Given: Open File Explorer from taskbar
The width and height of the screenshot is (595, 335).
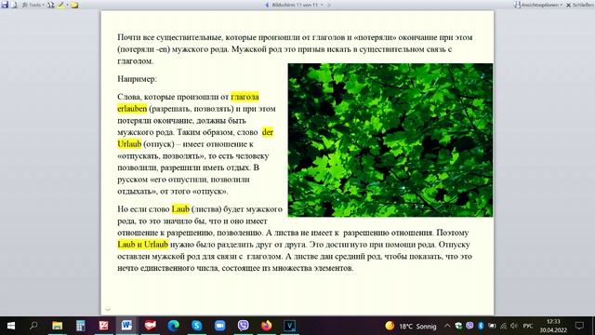Looking at the screenshot, I should (x=58, y=326).
